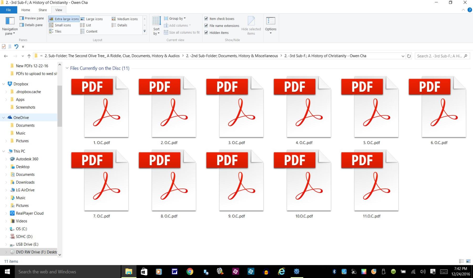Toggle the Preview pane button
Viewport: 473px width, 278px height.
pyautogui.click(x=32, y=18)
